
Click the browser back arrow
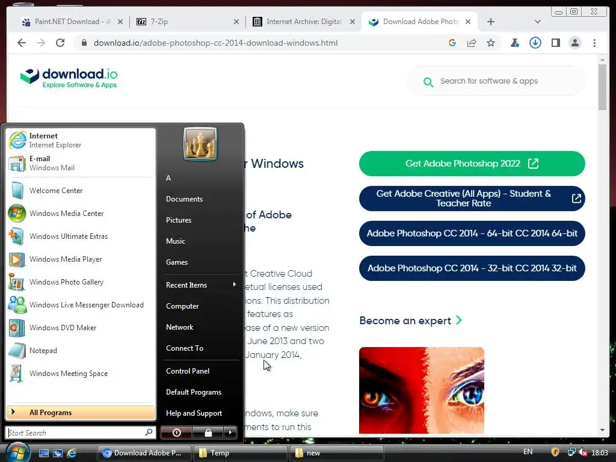coord(22,43)
